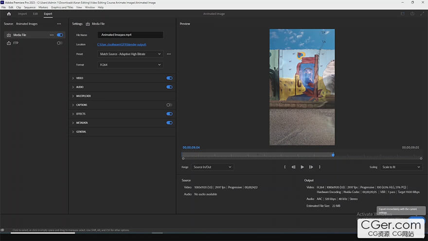The height and width of the screenshot is (241, 428).
Task: Click the current timecode 00;00;09;04
Action: [191, 148]
